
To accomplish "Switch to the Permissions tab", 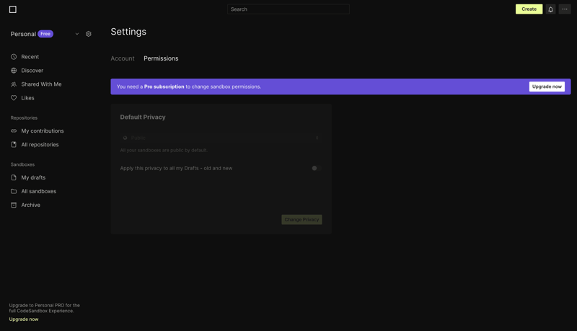I will (x=161, y=58).
